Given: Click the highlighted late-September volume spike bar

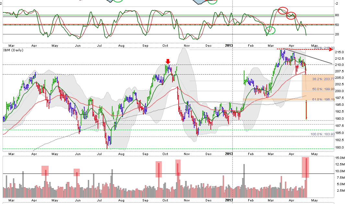Looking at the screenshot, I should [x=159, y=169].
